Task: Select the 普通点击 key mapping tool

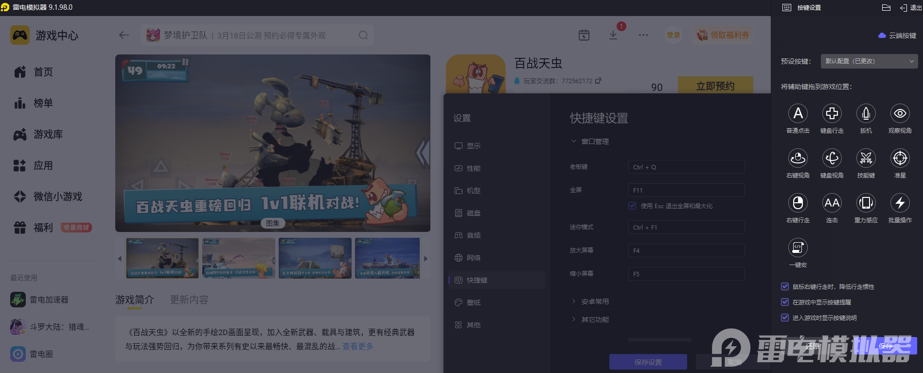Action: [x=798, y=114]
